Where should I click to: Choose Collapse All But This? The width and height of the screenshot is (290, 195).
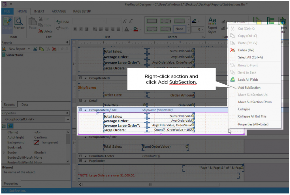coord(252,116)
